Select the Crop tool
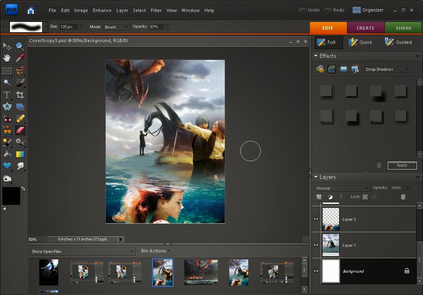Image resolution: width=423 pixels, height=295 pixels. [x=20, y=95]
